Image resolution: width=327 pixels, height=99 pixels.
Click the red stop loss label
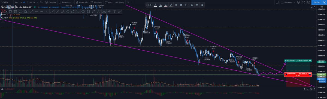tap(298, 74)
